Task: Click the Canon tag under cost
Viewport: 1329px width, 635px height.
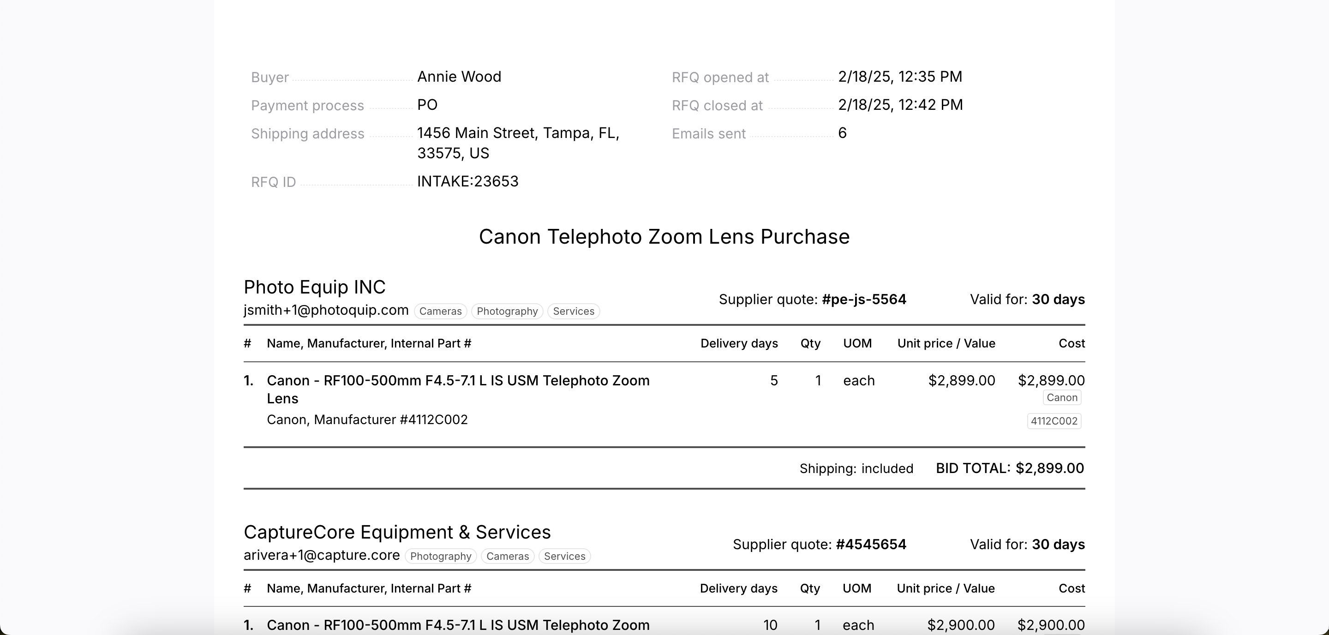Action: [x=1062, y=398]
